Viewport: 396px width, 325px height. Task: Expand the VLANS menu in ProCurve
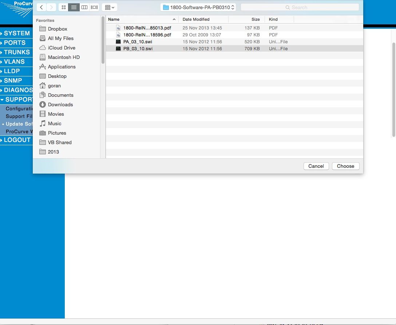click(16, 62)
